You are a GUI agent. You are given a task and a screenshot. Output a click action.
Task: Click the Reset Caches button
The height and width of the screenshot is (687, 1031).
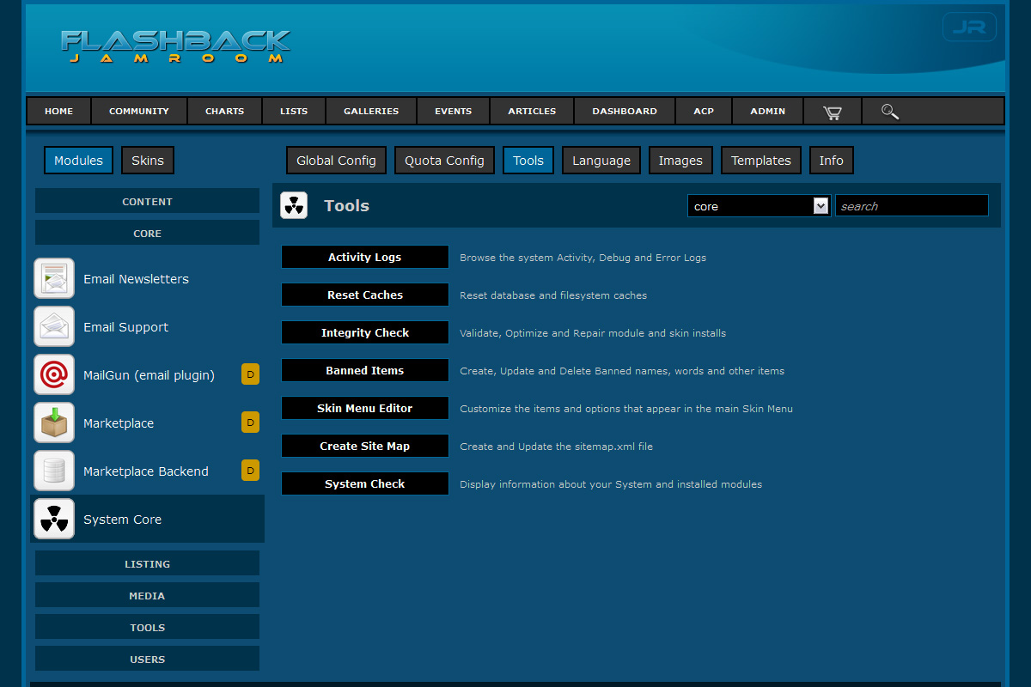pos(365,295)
